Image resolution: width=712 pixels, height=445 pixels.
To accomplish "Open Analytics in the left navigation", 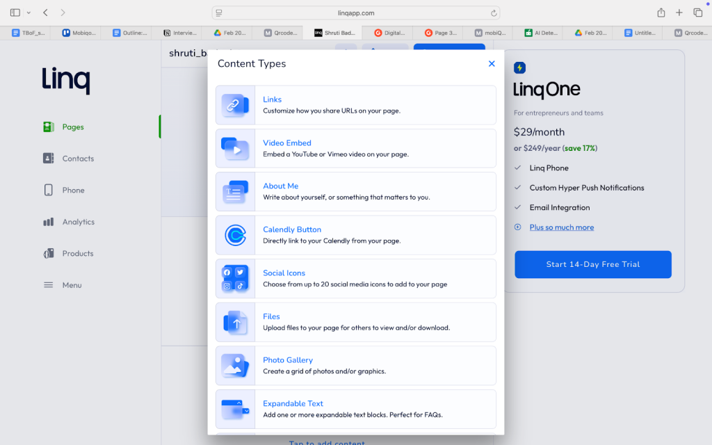I will 78,222.
